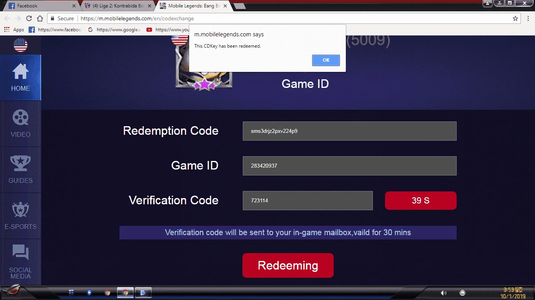Open the GUIDES trophy section
Image resolution: width=535 pixels, height=300 pixels.
pyautogui.click(x=20, y=170)
